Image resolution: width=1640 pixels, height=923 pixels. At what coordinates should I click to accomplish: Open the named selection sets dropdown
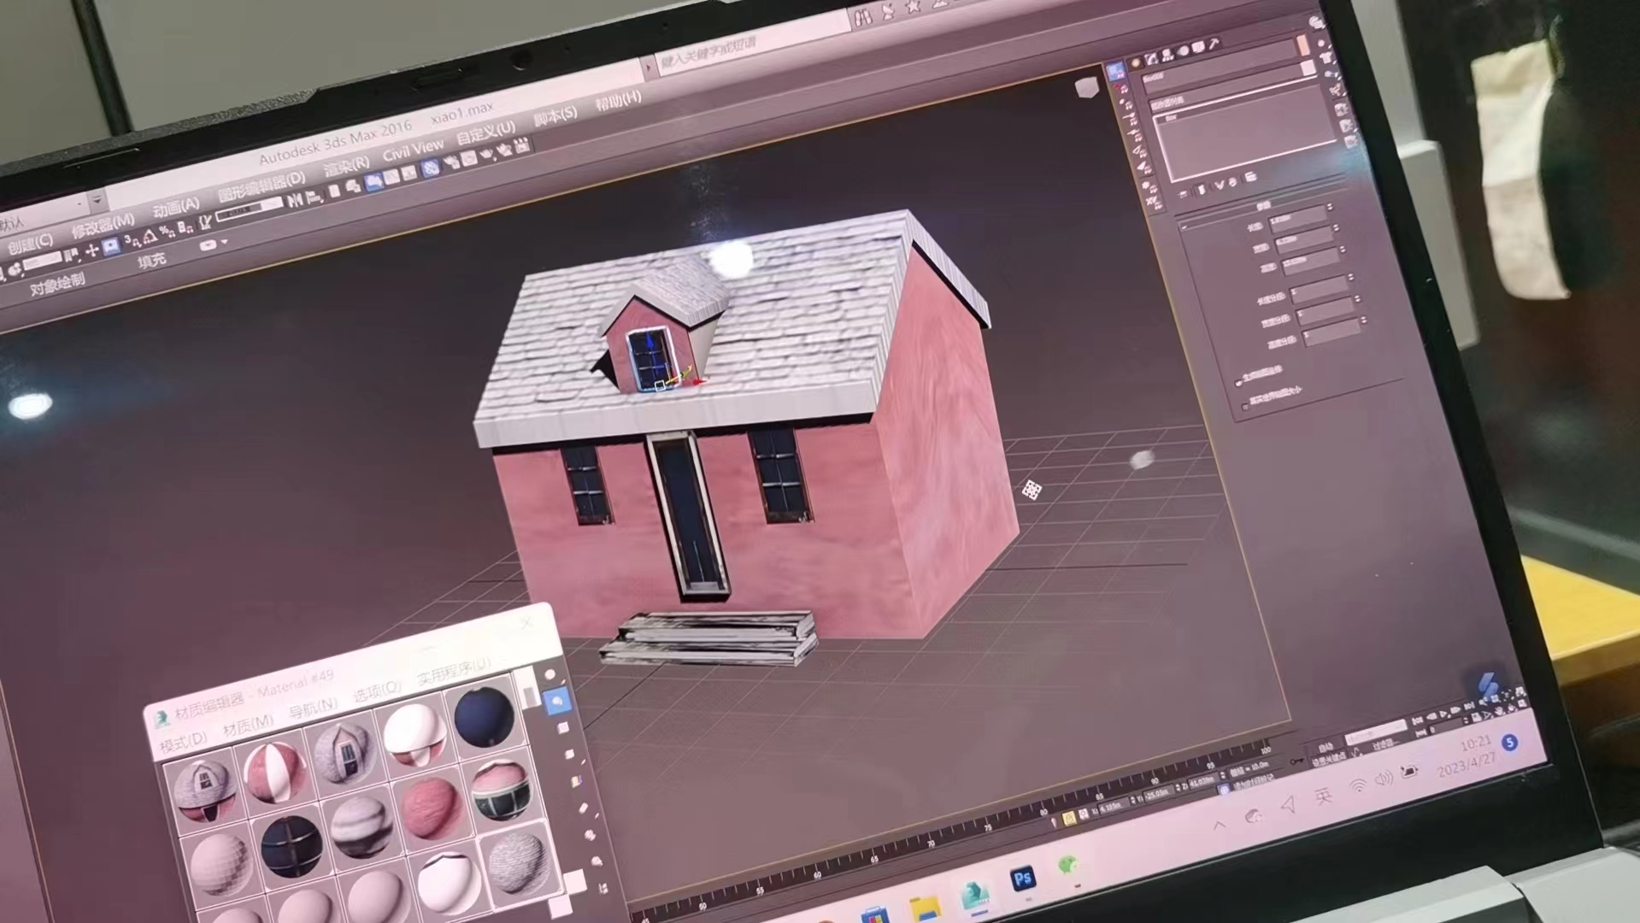tap(249, 209)
